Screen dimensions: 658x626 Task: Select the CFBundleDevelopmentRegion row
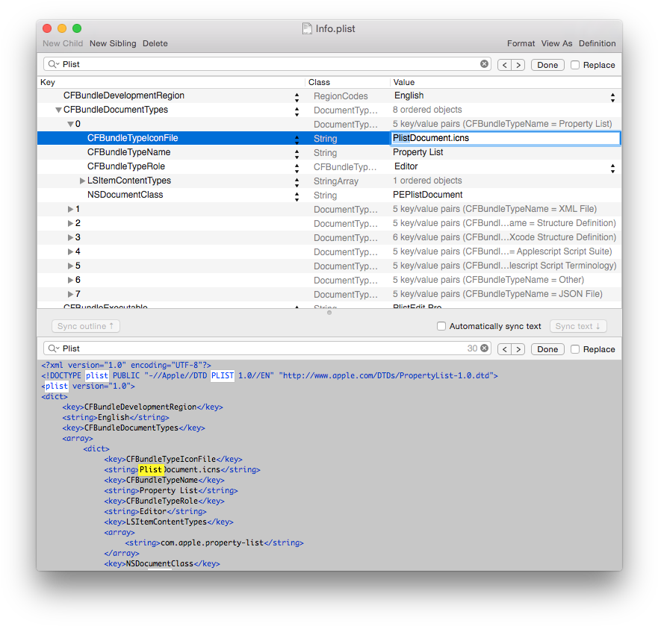click(329, 96)
